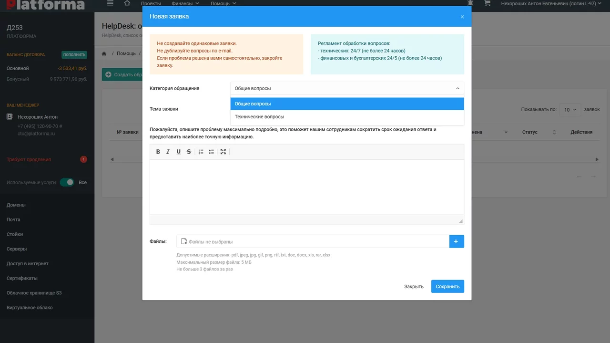
Task: Click the 'Файлы не выбраны' file field
Action: click(x=313, y=241)
